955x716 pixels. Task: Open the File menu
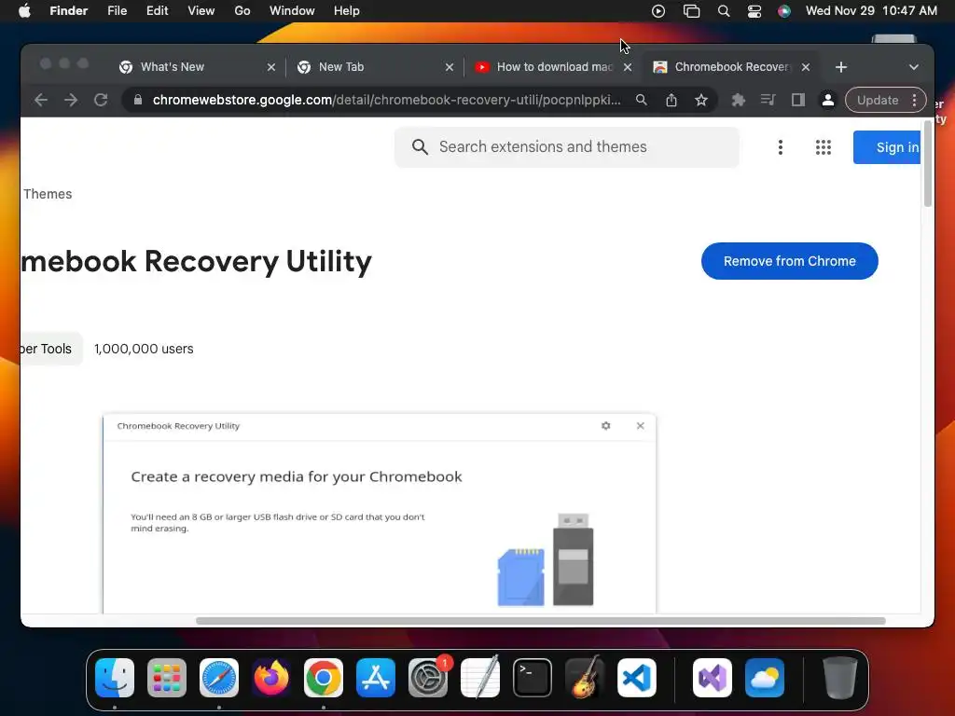pyautogui.click(x=117, y=11)
